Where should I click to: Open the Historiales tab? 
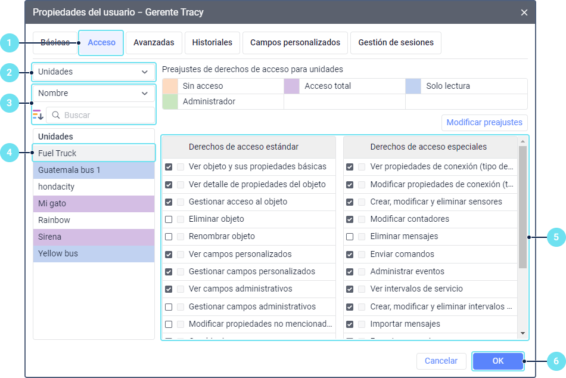212,43
